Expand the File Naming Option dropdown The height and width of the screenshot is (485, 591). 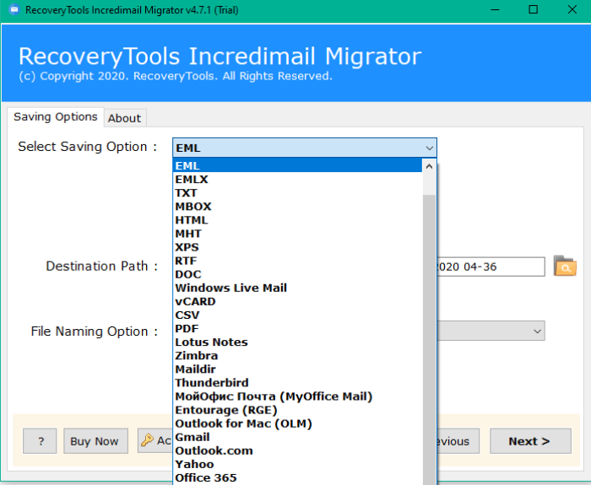click(537, 331)
